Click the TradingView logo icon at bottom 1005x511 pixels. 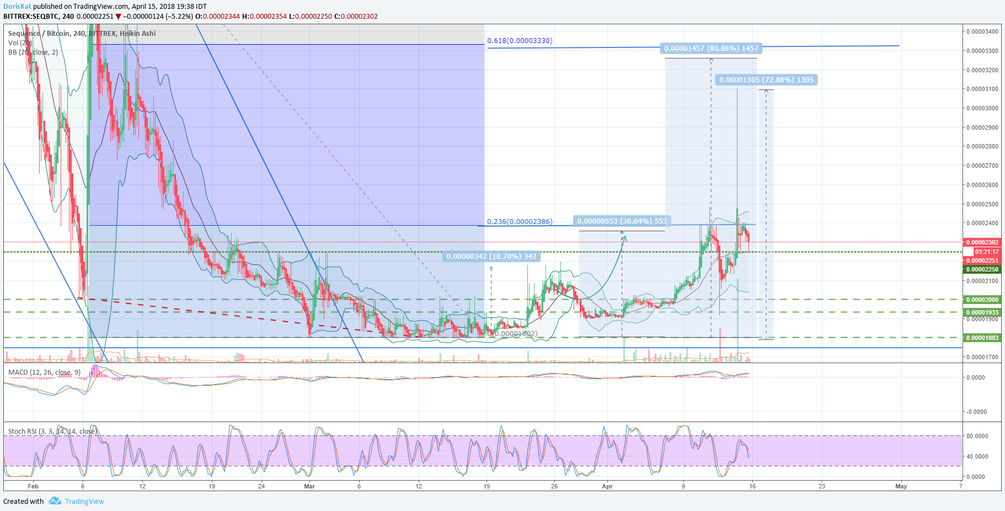pyautogui.click(x=55, y=501)
